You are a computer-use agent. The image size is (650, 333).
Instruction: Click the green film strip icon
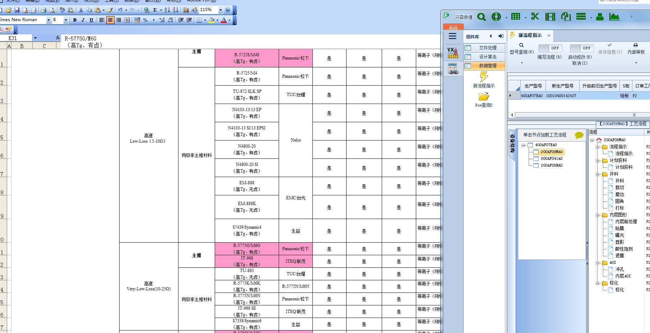coord(550,16)
